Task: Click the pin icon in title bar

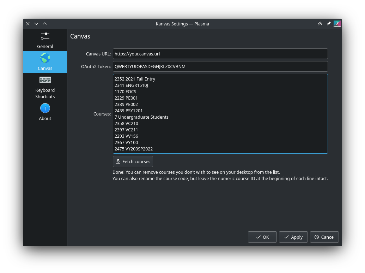Action: 328,24
